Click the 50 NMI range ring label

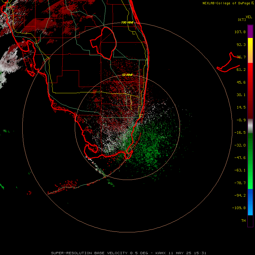tap(127, 75)
